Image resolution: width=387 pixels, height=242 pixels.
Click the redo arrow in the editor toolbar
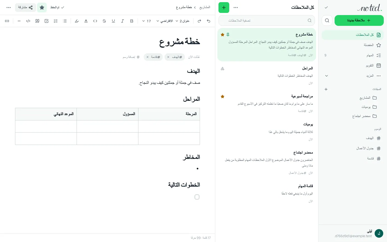[x=199, y=21]
